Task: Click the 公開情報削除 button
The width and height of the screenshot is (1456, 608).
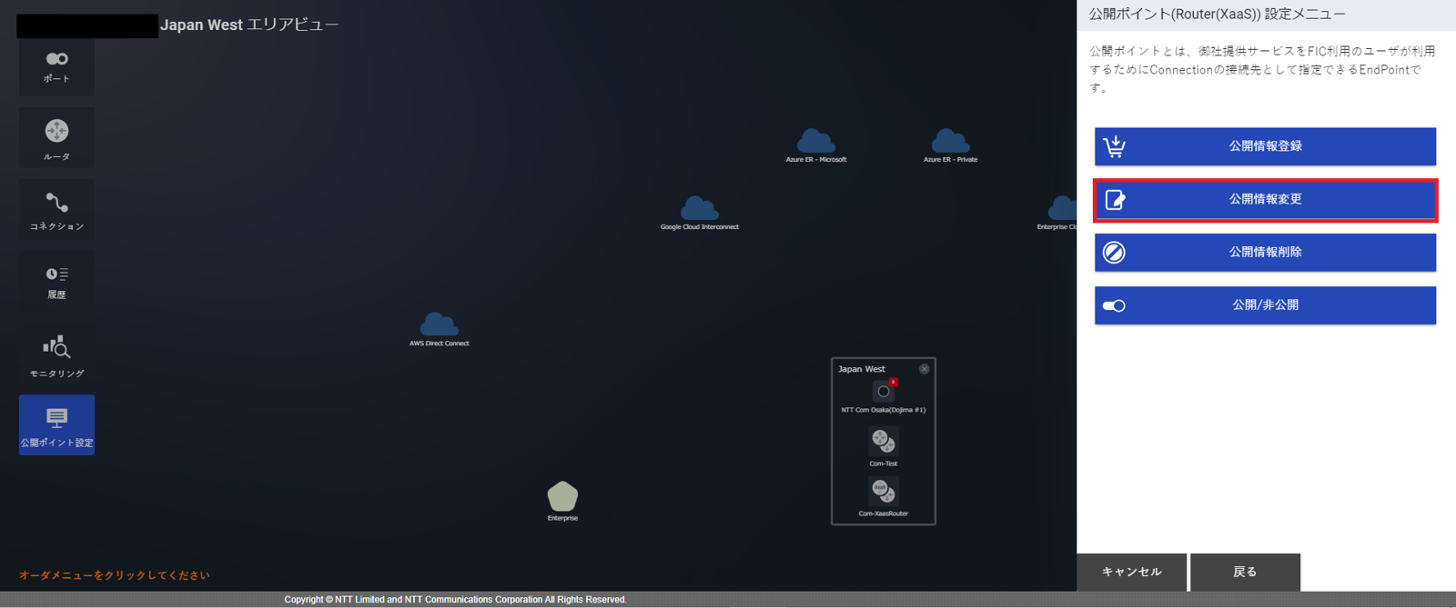Action: click(x=1265, y=252)
